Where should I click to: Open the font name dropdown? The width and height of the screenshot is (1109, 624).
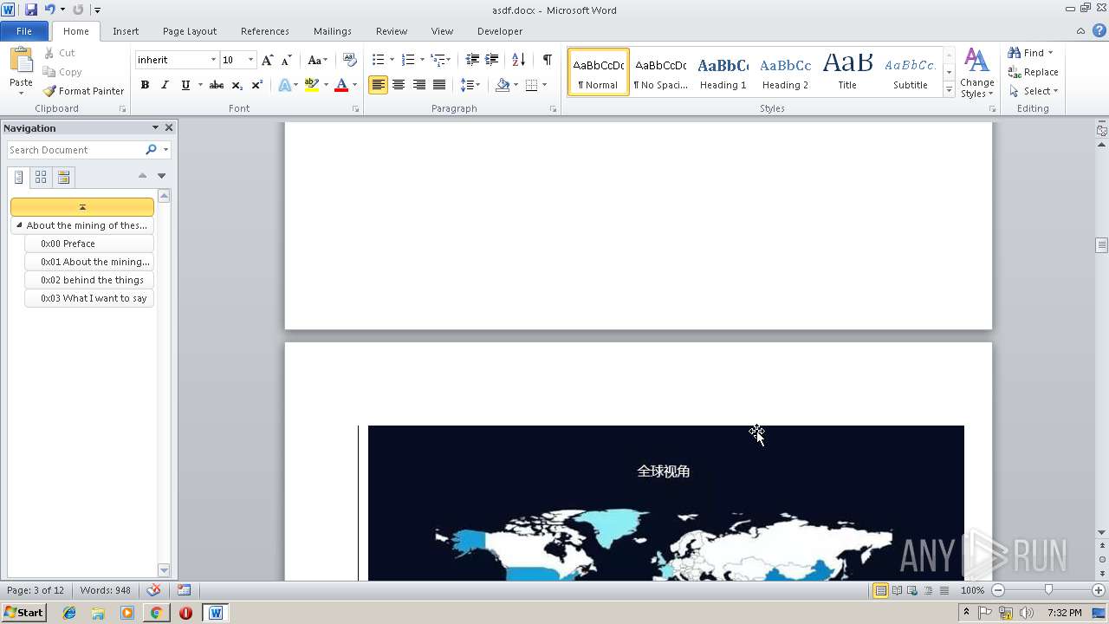click(x=213, y=60)
